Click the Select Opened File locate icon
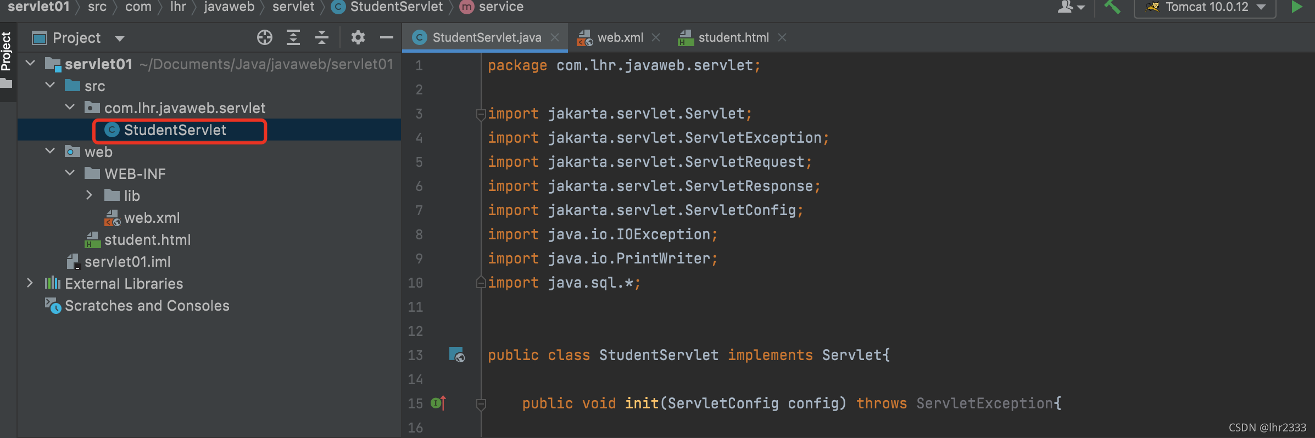This screenshot has width=1315, height=438. [x=265, y=37]
